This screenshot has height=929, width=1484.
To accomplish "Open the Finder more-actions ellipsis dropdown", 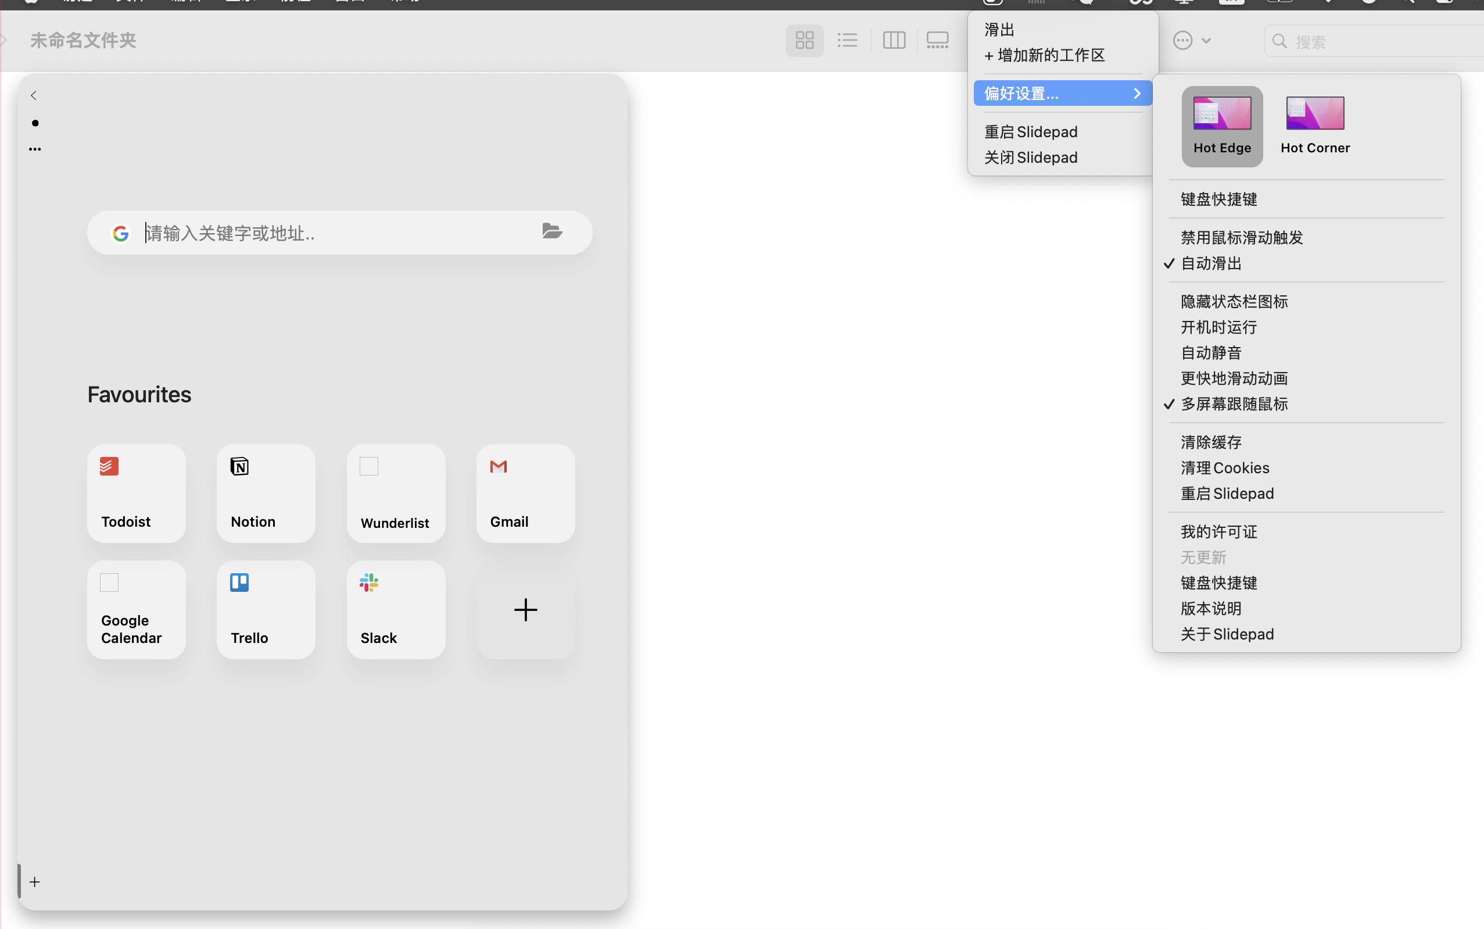I will [x=1192, y=41].
